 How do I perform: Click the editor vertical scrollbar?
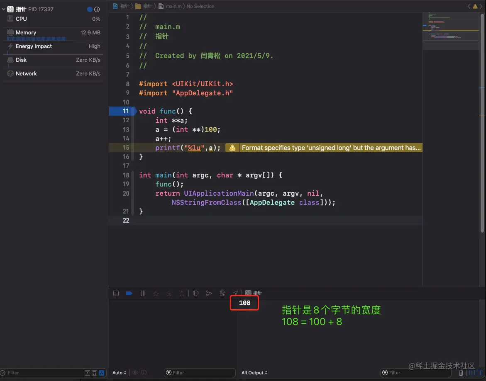click(482, 122)
